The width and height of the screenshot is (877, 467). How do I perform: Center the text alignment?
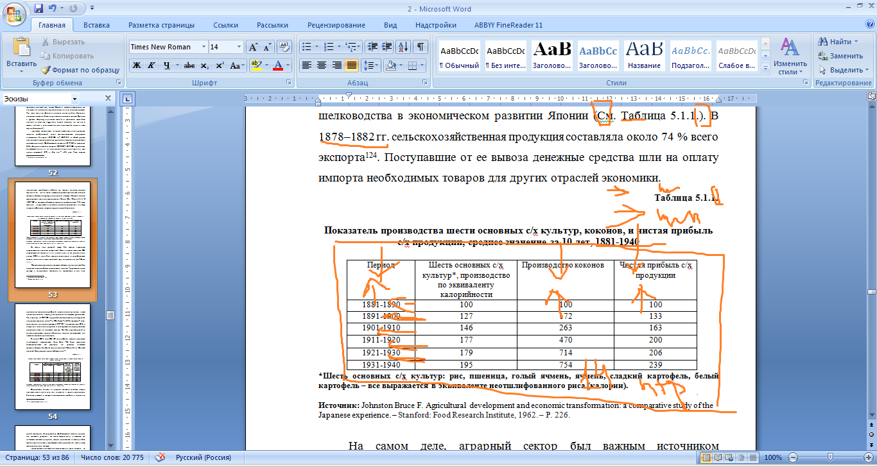(322, 65)
